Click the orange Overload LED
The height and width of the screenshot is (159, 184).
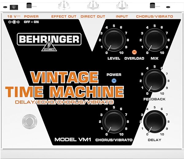coord(134,52)
